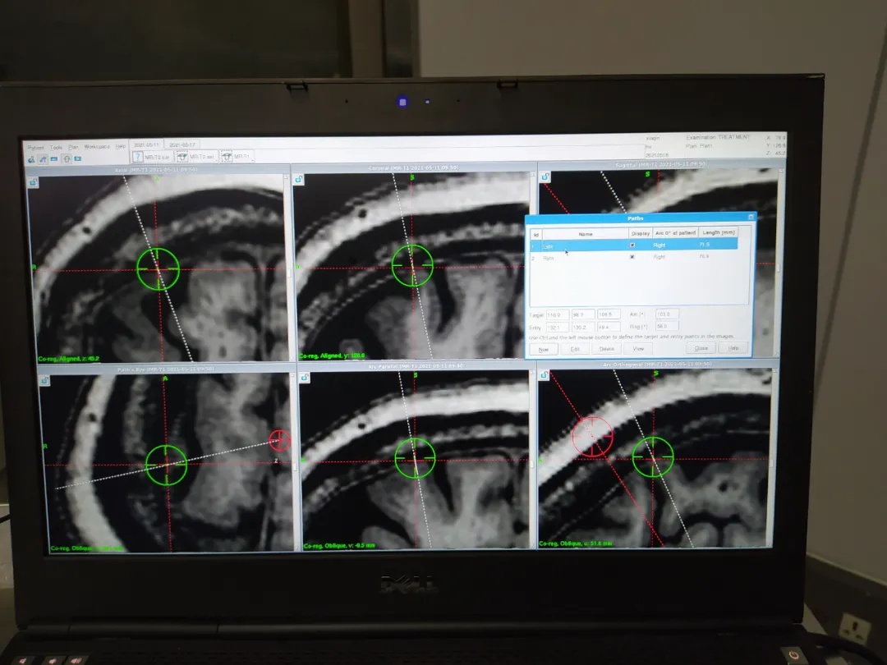887x665 pixels.
Task: Uncheck Display checkbox for path 1
Action: (x=632, y=245)
